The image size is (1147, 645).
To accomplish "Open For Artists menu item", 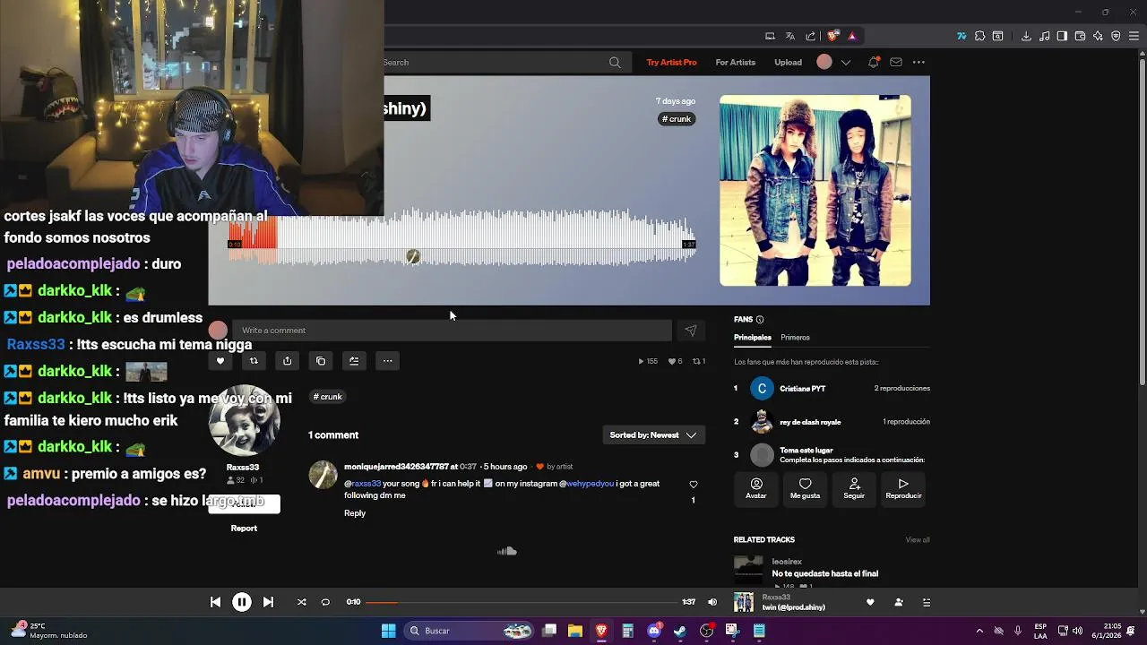I will tap(735, 63).
